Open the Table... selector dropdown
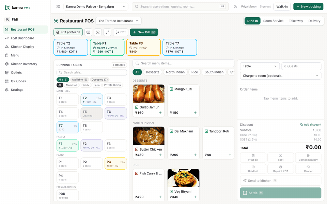327x204 pixels. click(x=260, y=66)
